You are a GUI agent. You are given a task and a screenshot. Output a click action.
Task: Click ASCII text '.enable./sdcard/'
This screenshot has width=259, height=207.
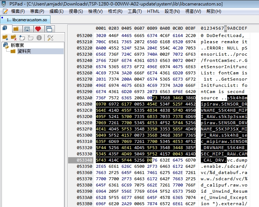click(x=224, y=166)
